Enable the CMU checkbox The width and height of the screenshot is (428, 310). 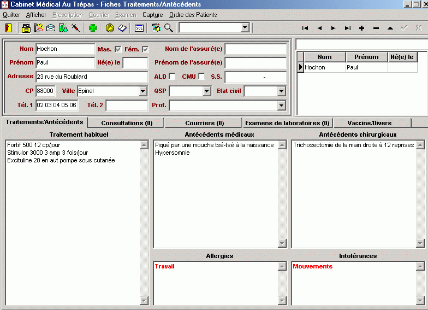pos(201,77)
